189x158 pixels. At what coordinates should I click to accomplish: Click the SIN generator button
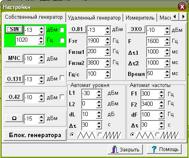click(x=14, y=29)
